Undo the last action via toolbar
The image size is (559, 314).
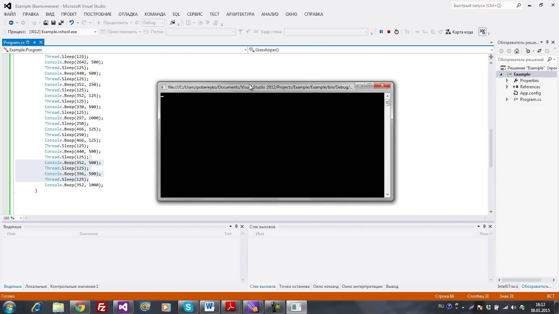coord(72,23)
